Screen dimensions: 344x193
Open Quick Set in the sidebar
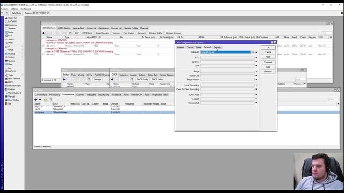coord(12,18)
